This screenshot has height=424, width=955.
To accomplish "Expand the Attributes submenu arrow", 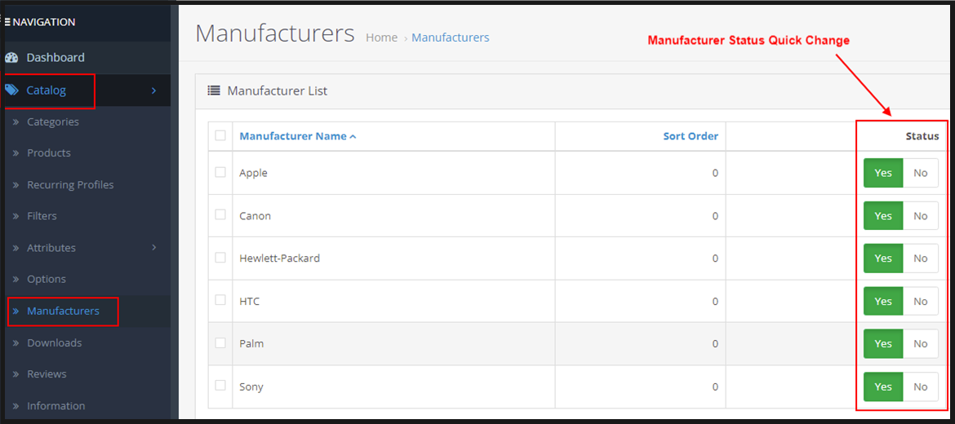I will pyautogui.click(x=154, y=247).
